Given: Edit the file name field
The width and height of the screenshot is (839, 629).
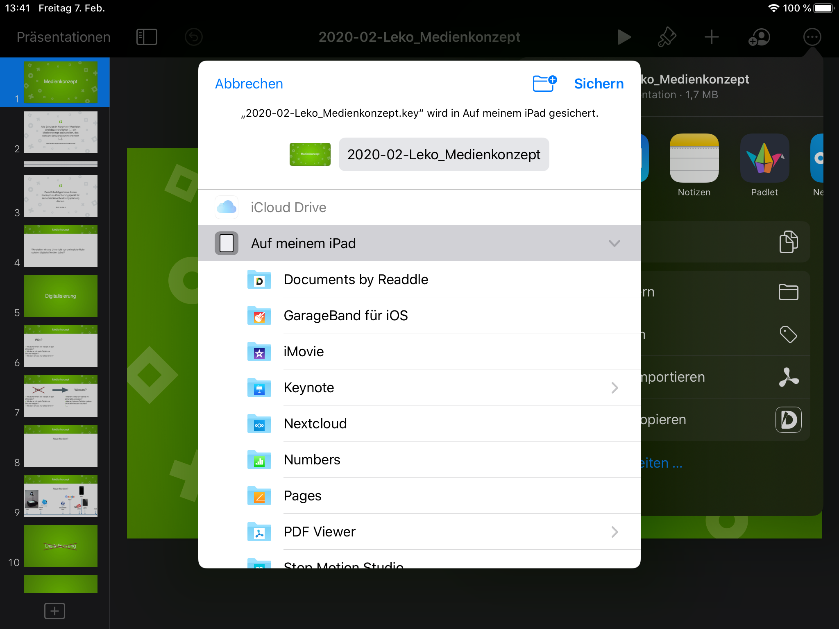Looking at the screenshot, I should pos(444,154).
